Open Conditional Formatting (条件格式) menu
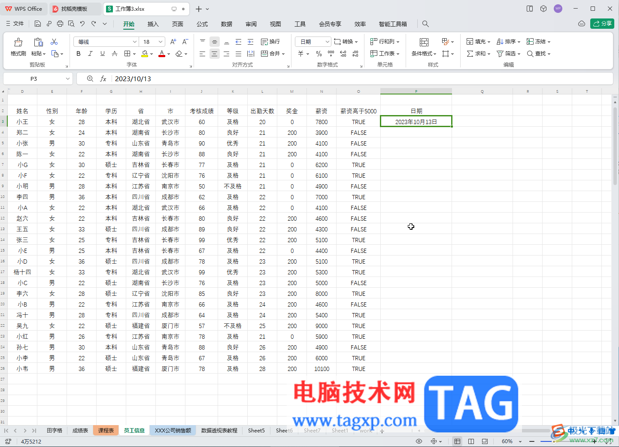Viewport: 619px width, 447px height. tap(424, 47)
